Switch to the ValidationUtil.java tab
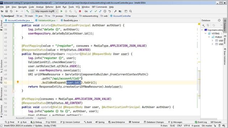Image resolution: width=228 pixels, height=128 pixels. (47, 21)
